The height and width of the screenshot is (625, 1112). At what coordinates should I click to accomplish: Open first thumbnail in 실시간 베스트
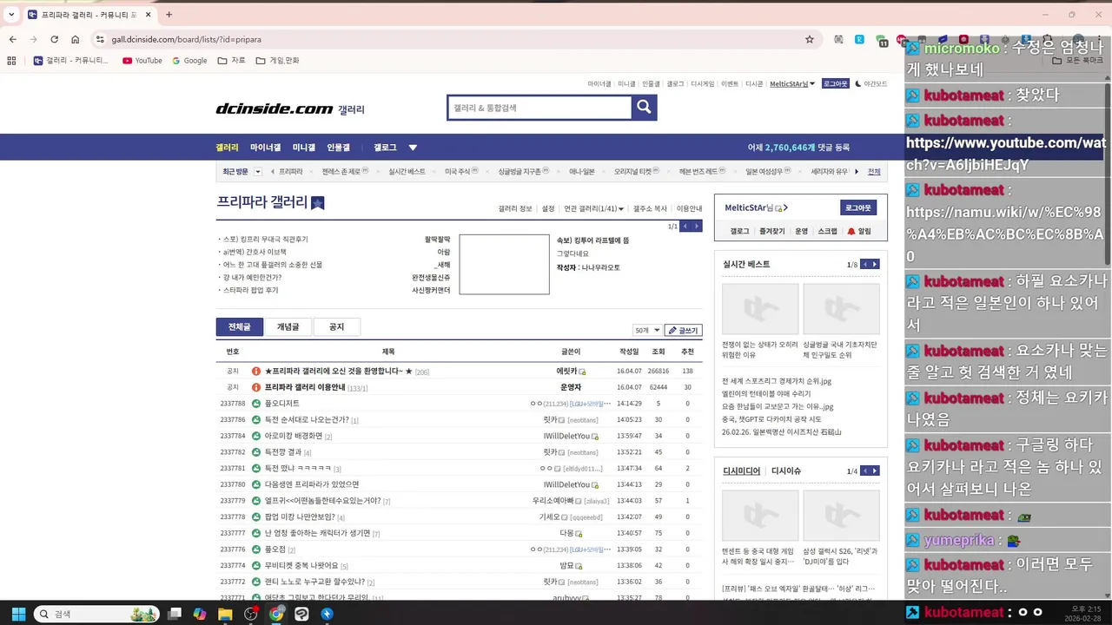point(759,309)
